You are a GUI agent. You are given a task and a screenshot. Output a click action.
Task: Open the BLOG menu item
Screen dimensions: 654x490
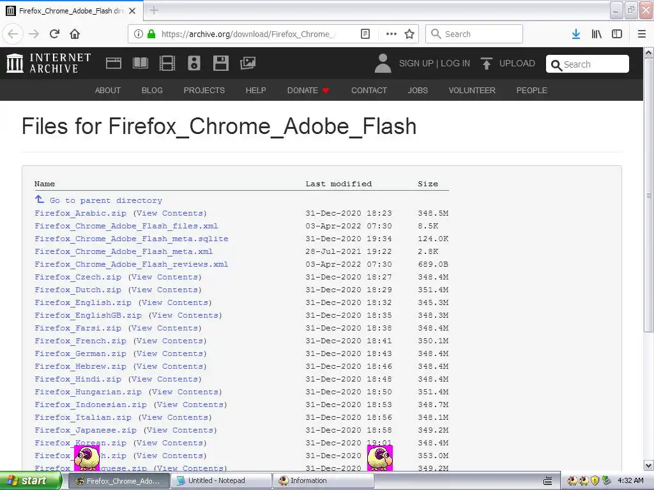click(x=152, y=91)
